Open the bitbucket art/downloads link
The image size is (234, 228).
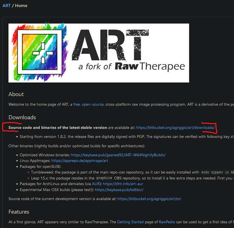(175, 128)
